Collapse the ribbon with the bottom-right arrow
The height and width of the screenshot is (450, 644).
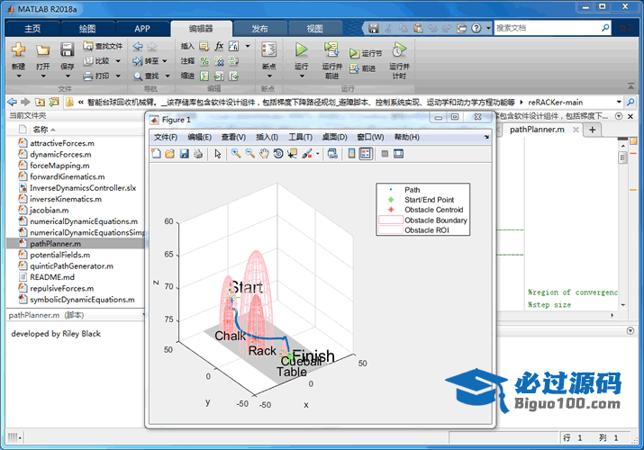(x=630, y=85)
